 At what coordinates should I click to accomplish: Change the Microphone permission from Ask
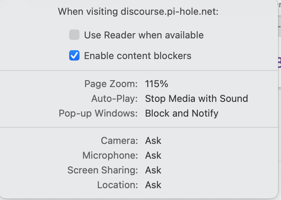click(153, 155)
